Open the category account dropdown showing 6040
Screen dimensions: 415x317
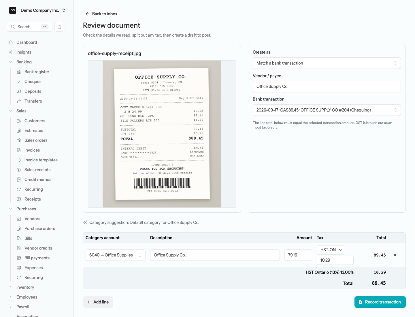point(116,255)
